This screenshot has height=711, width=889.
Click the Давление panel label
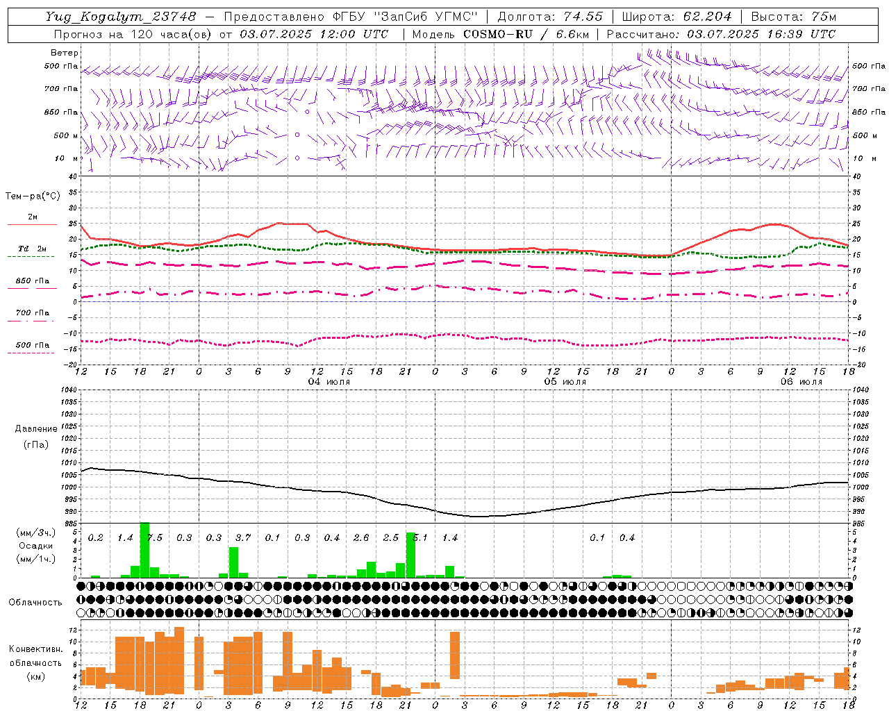click(36, 429)
